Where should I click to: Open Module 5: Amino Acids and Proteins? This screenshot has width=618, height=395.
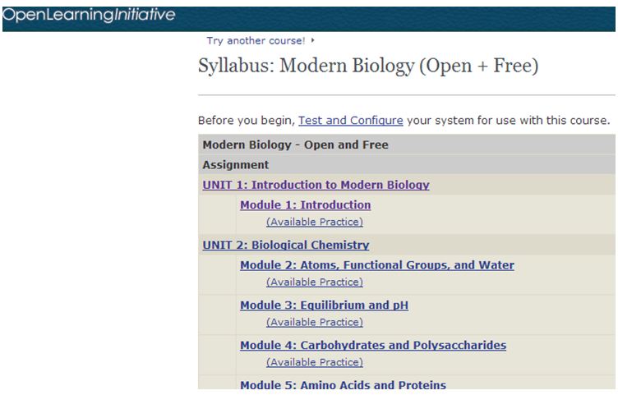point(343,384)
